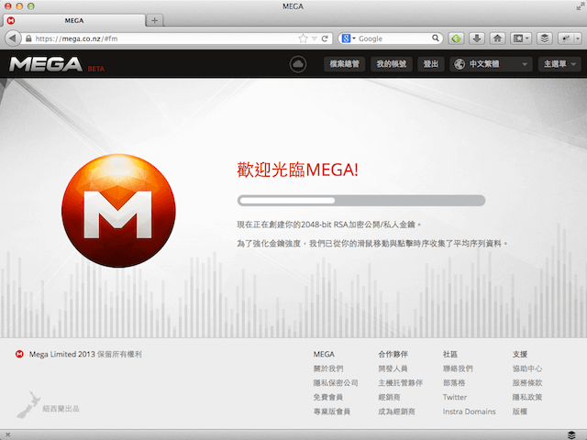Open 專業版會員 footer link
587x440 pixels.
click(x=332, y=412)
